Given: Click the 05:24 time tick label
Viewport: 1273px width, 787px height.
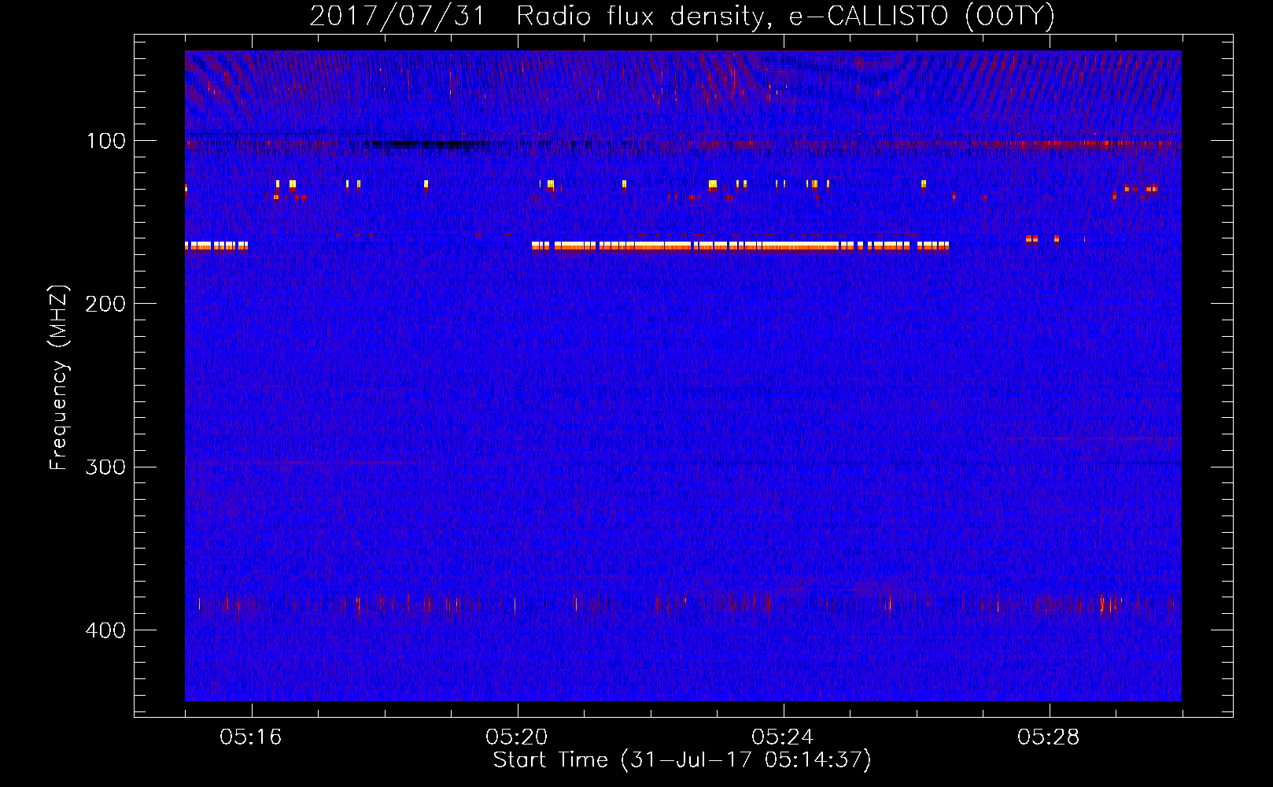Looking at the screenshot, I should pyautogui.click(x=783, y=737).
